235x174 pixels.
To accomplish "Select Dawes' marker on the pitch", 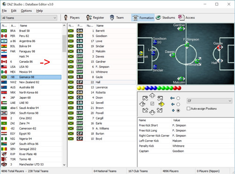I will tap(173, 55).
